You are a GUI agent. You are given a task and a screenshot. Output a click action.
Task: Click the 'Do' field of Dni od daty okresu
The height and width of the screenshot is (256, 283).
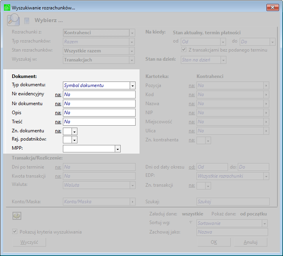point(254,167)
